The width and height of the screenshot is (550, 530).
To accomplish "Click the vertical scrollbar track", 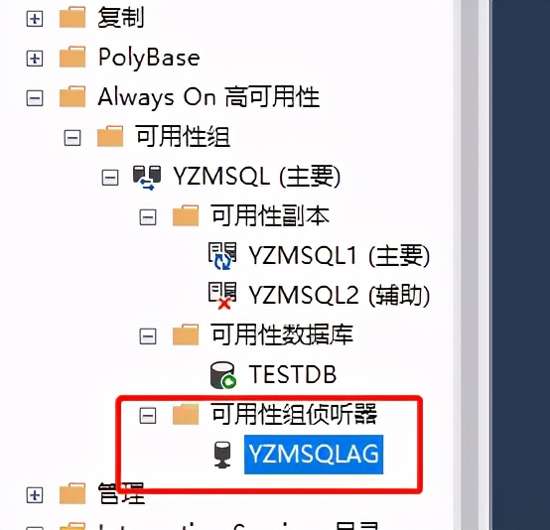I will 470,265.
